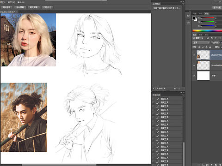This screenshot has width=222, height=166.
Task: Switch to the Channels tab
Action: tap(201, 35)
